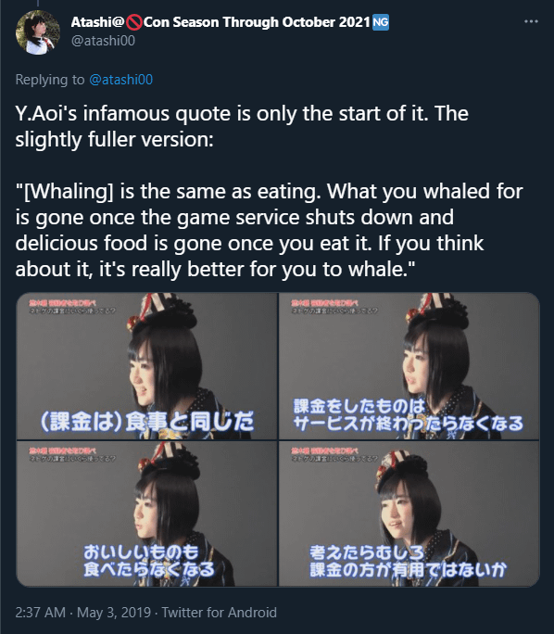Image resolution: width=554 pixels, height=634 pixels.
Task: Open image captioned サービスが終わったらなくなる
Action: click(x=409, y=366)
